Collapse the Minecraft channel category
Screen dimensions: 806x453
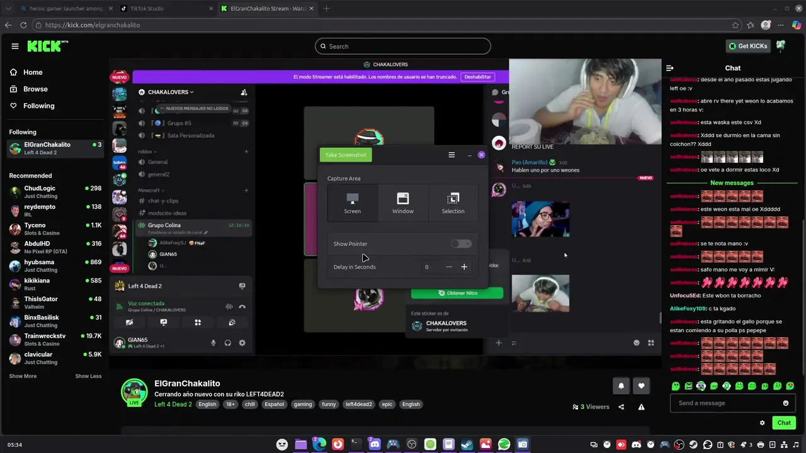pyautogui.click(x=150, y=190)
